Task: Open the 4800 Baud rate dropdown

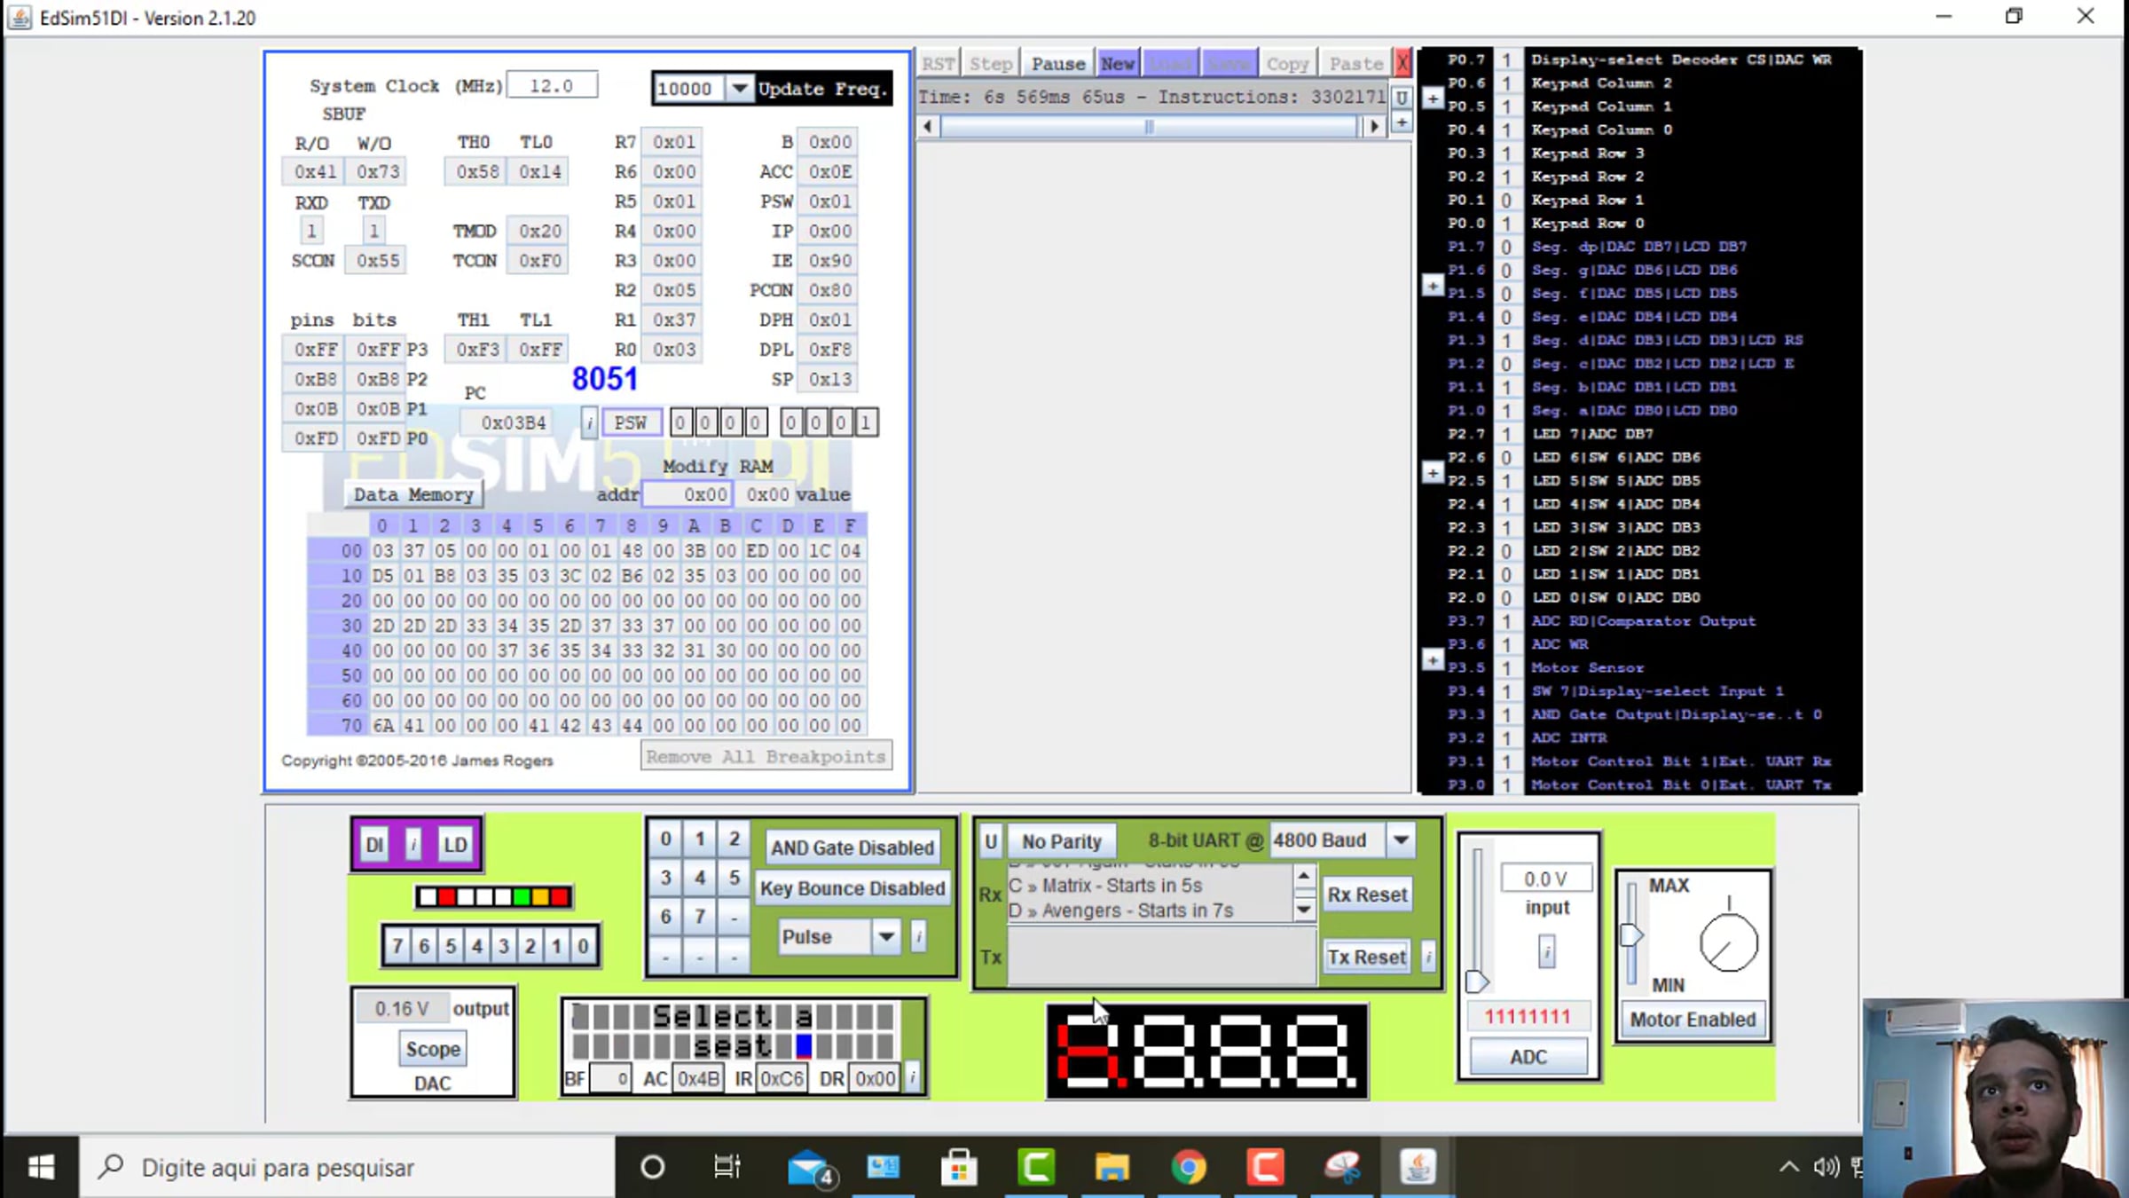Action: pyautogui.click(x=1401, y=839)
